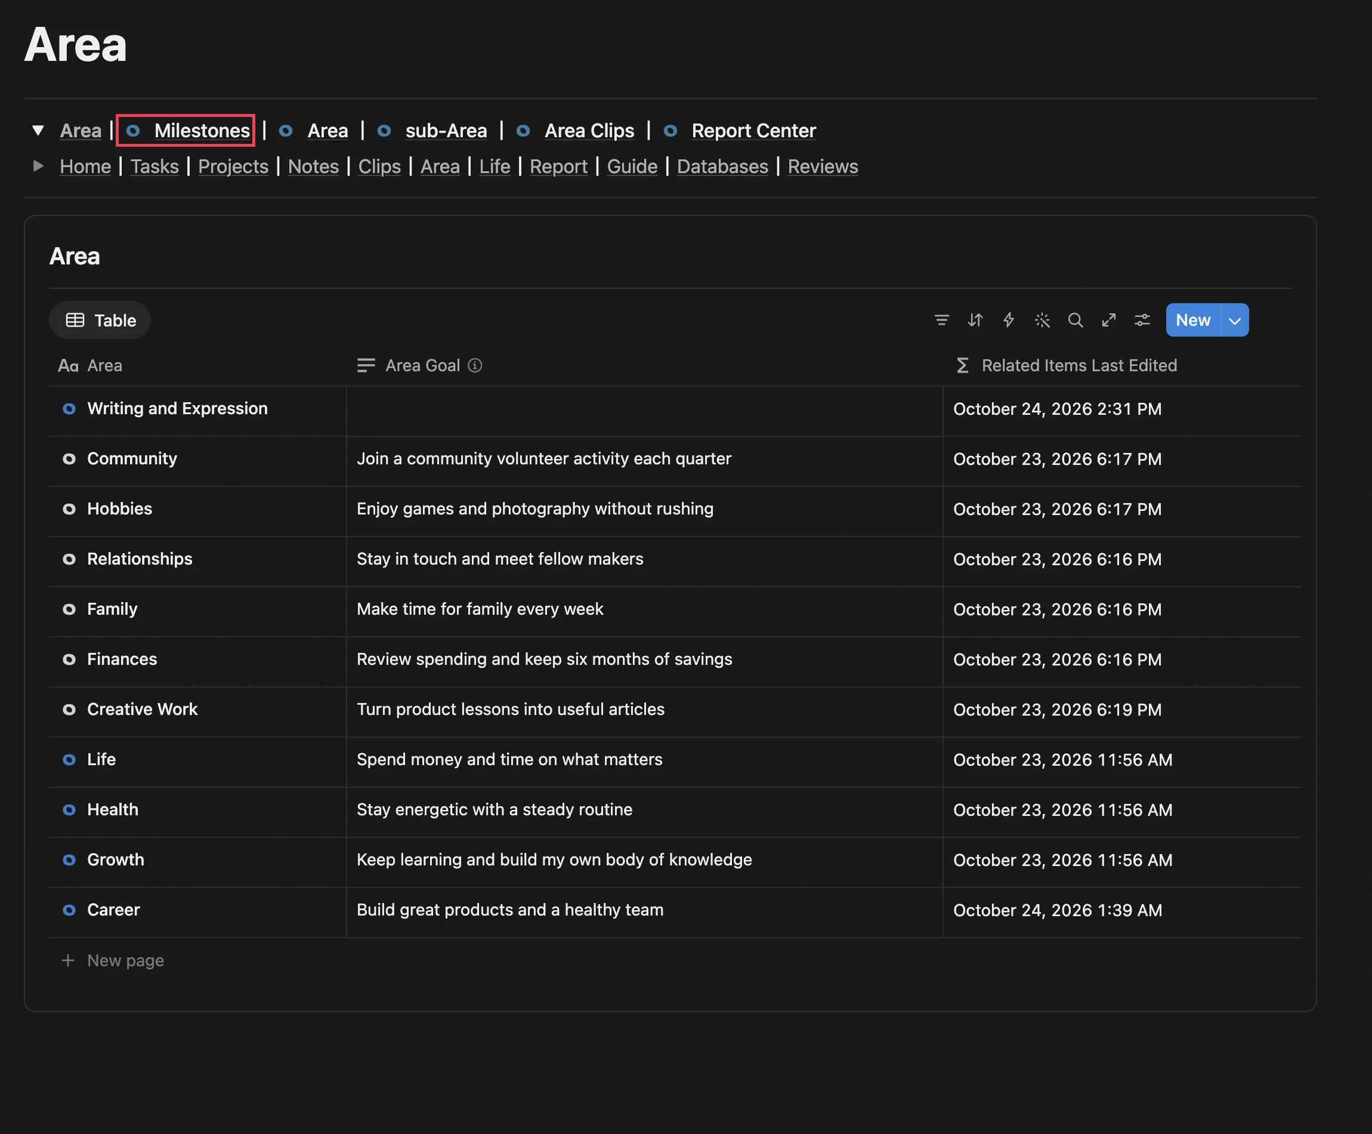Click the Writing and Expression page icon
Image resolution: width=1372 pixels, height=1134 pixels.
pos(69,409)
